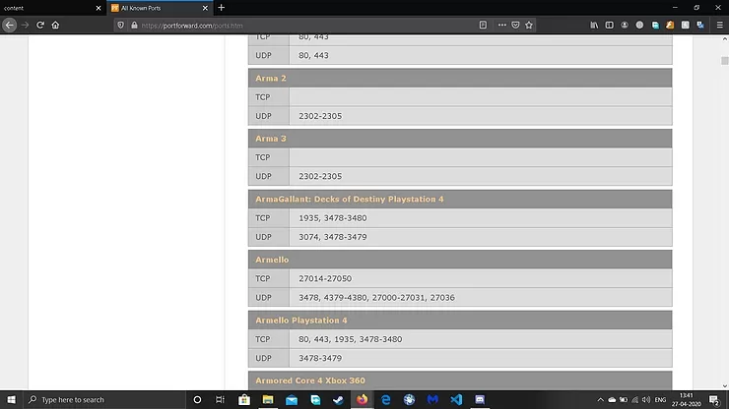
Task: Click page scrollbar down arrow
Action: [724, 385]
